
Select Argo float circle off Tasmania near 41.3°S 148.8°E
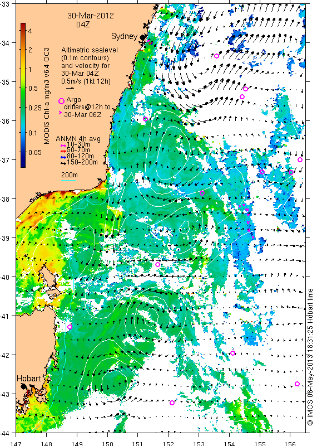pos(70,327)
